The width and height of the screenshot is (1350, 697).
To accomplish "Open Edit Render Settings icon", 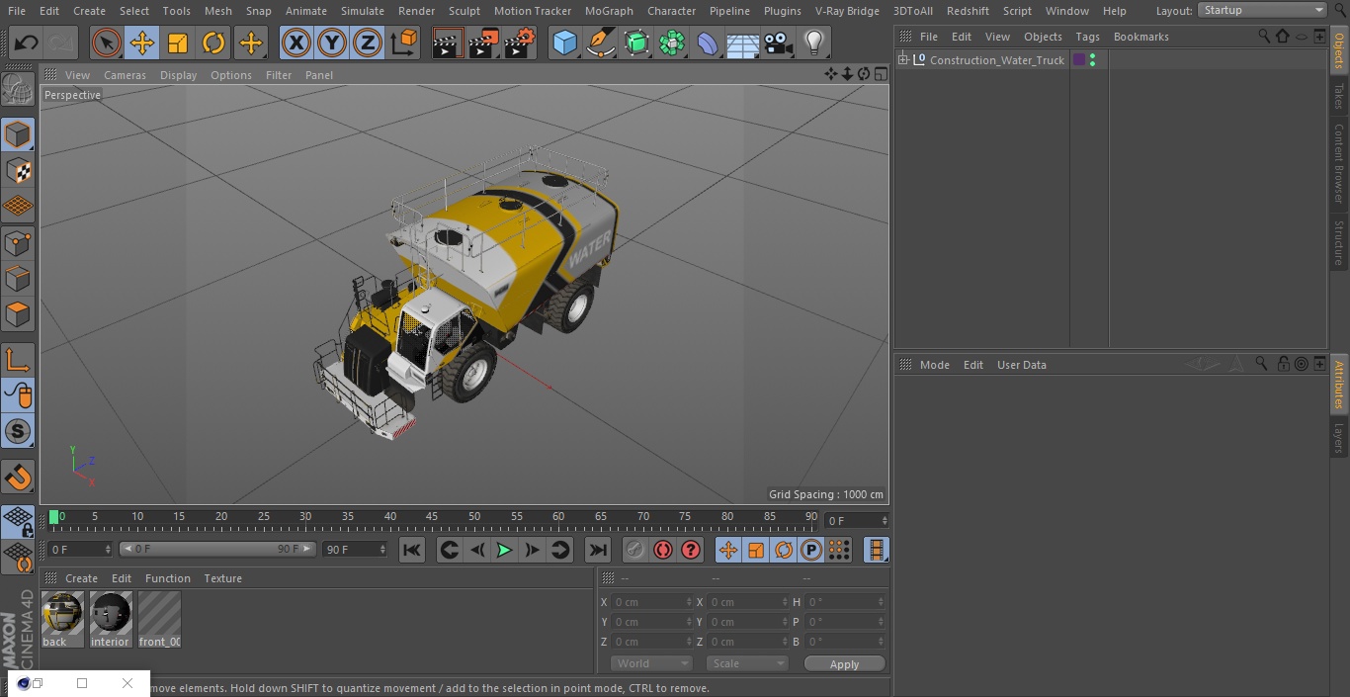I will pyautogui.click(x=520, y=43).
